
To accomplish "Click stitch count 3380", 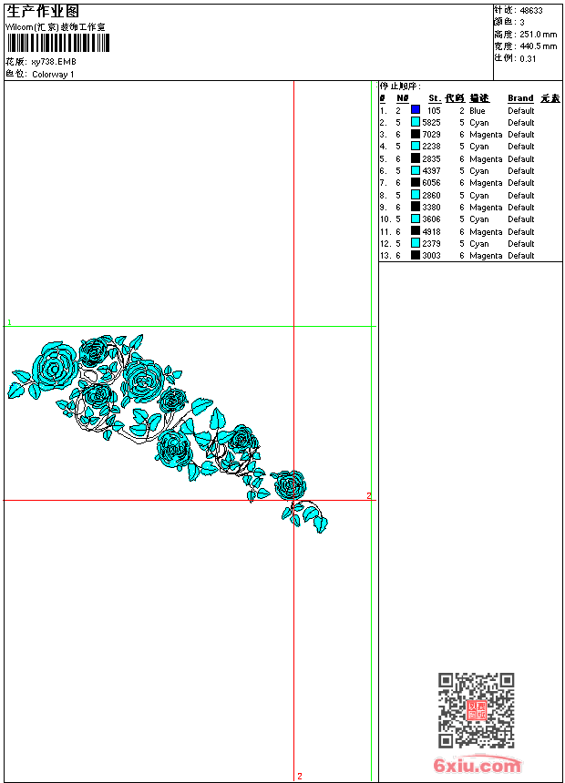I will tap(431, 208).
